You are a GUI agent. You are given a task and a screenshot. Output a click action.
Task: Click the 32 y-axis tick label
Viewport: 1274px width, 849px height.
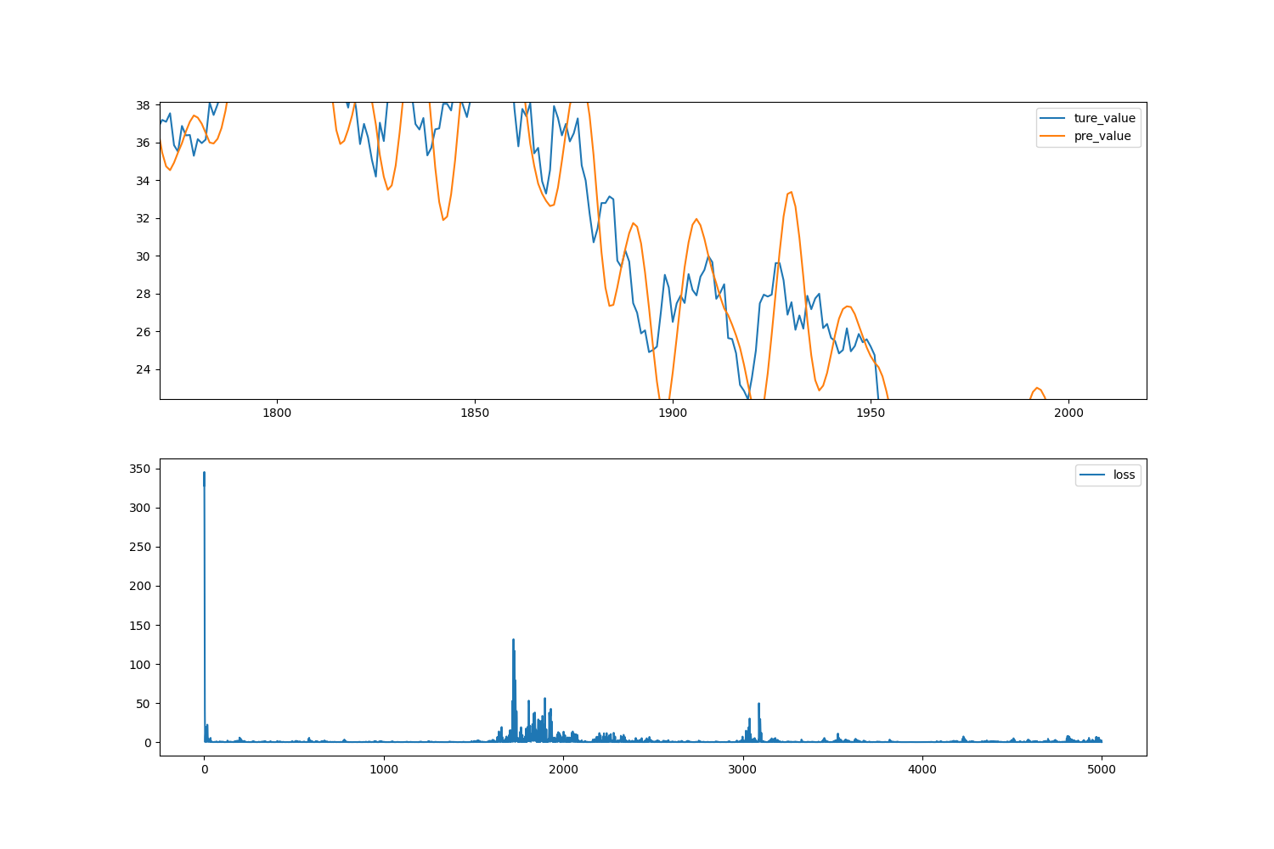144,218
